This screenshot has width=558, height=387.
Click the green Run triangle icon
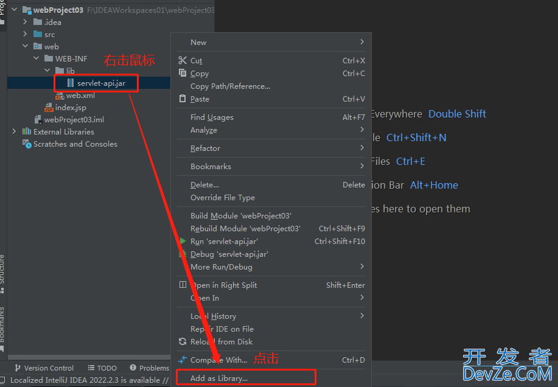(183, 241)
